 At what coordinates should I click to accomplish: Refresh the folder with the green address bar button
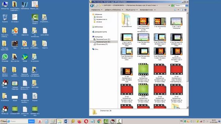point(172,6)
